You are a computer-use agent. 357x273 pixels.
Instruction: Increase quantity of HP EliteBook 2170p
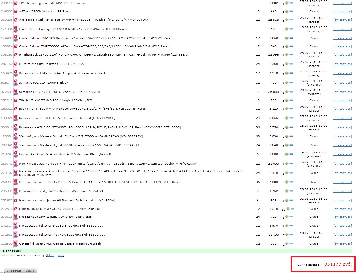(x=287, y=55)
